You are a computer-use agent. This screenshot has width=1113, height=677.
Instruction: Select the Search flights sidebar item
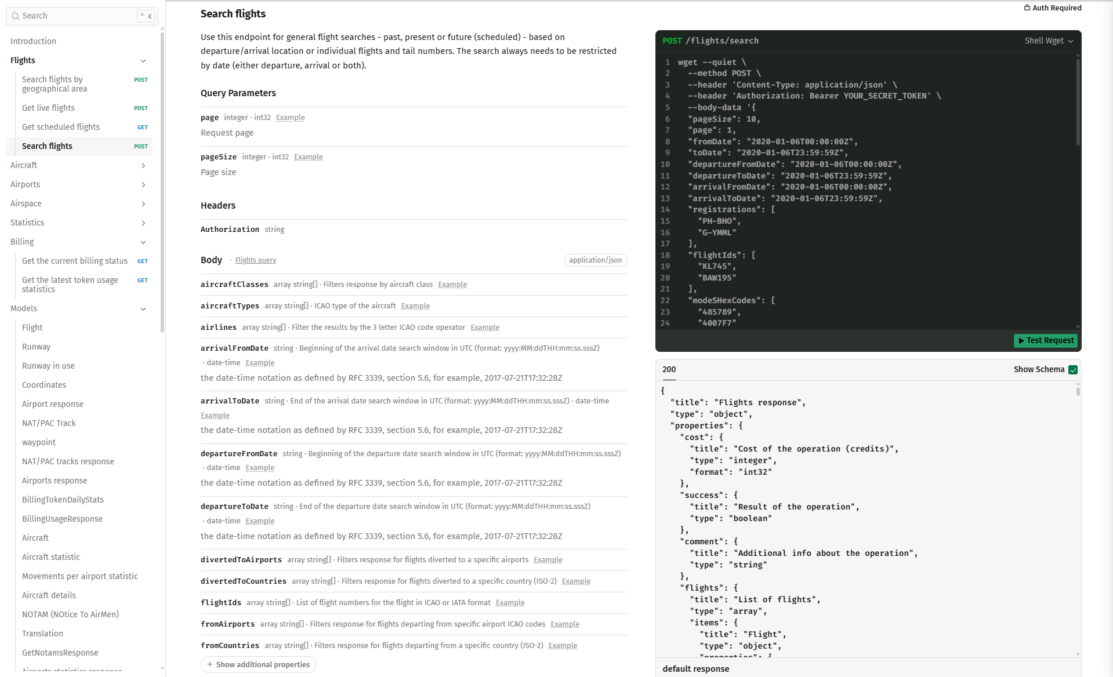click(x=79, y=146)
